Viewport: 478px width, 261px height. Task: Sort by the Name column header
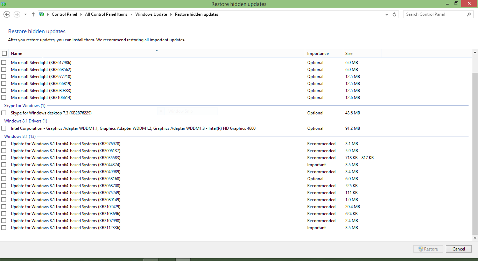coord(157,54)
